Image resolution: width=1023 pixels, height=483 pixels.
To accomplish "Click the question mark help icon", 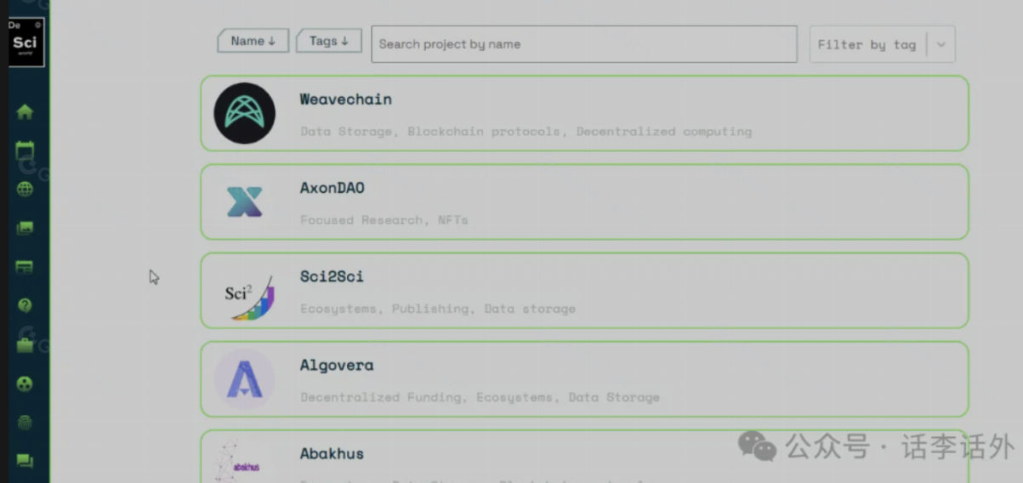I will pyautogui.click(x=25, y=304).
